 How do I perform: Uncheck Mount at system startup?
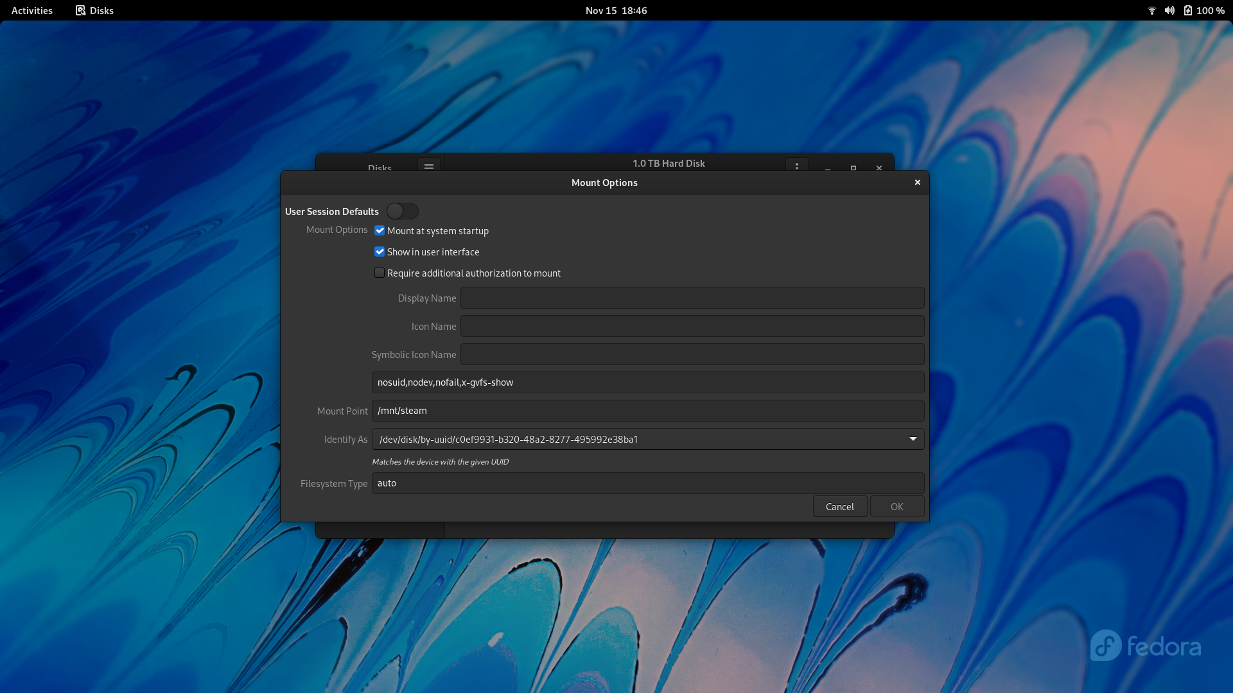[x=380, y=230]
